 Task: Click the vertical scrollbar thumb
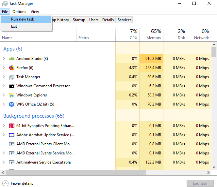[x=214, y=52]
